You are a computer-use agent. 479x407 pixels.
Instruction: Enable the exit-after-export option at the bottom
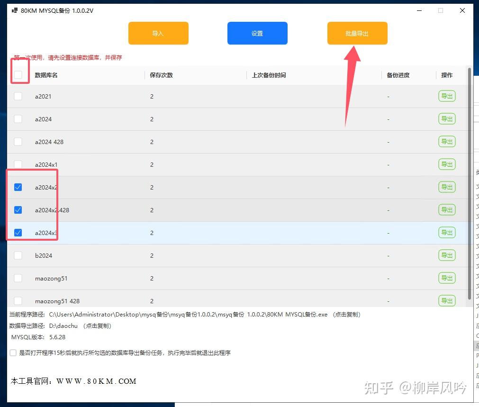pyautogui.click(x=13, y=353)
